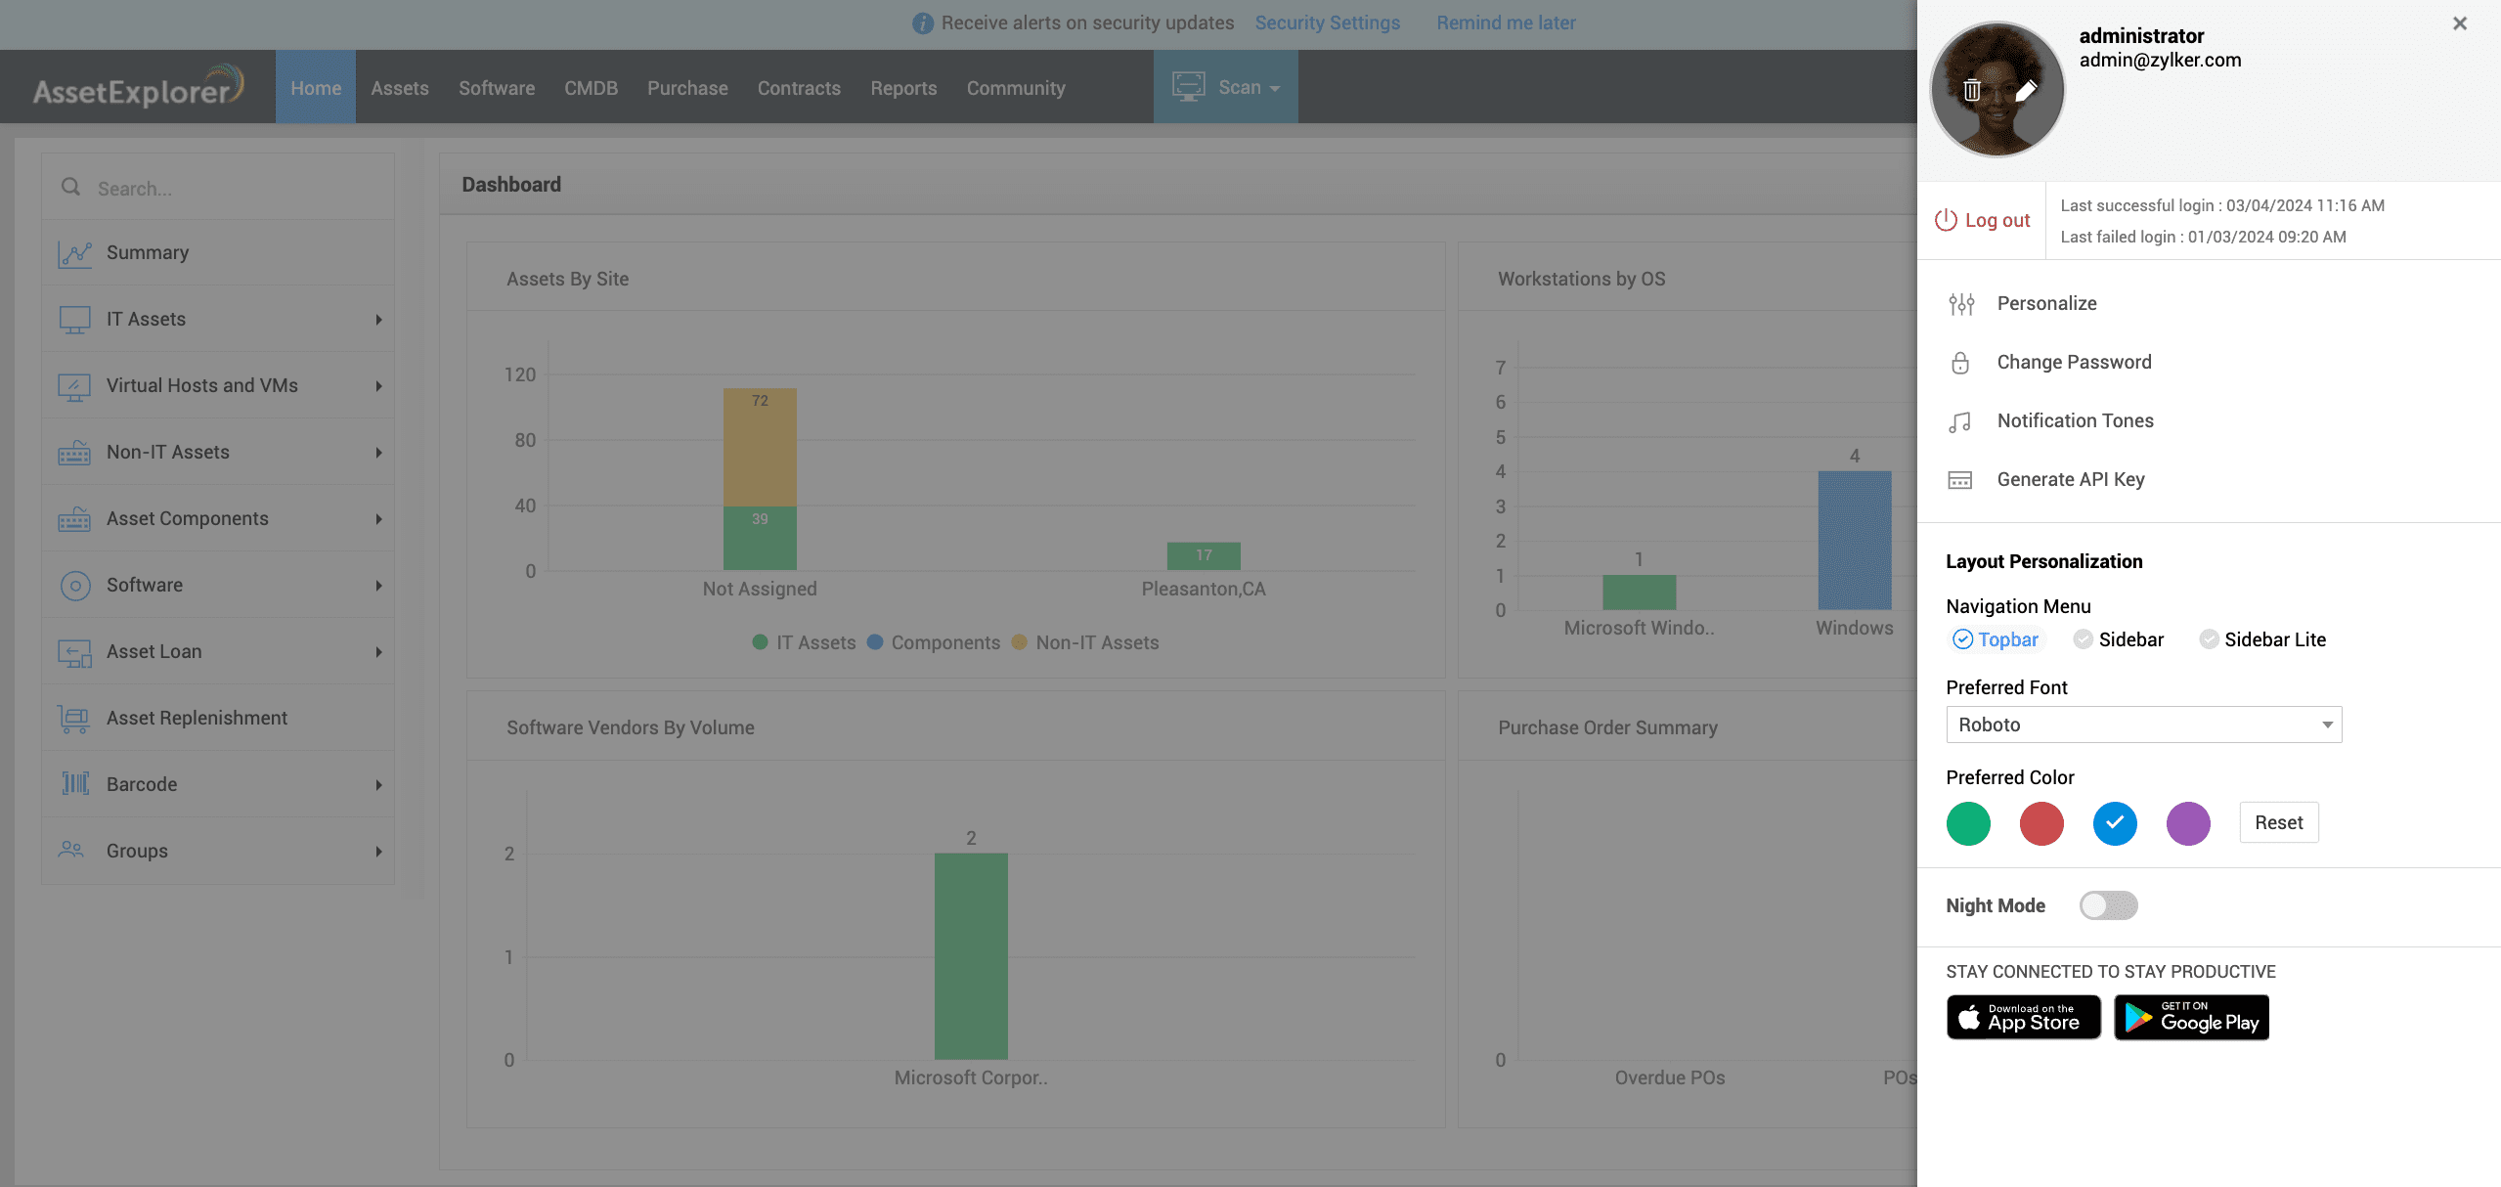2501x1187 pixels.
Task: Toggle Night Mode switch on
Action: tap(2108, 905)
